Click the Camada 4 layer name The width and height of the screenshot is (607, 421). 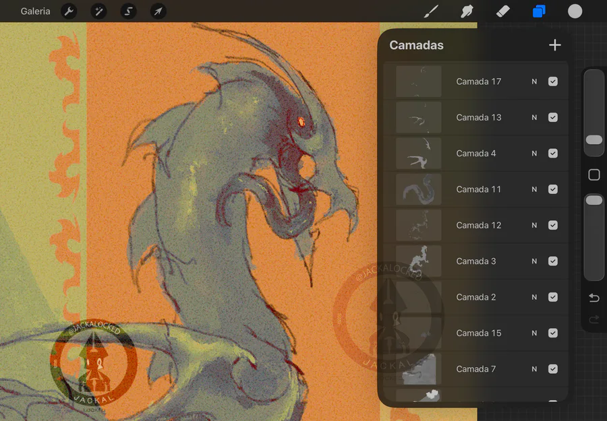pos(475,154)
